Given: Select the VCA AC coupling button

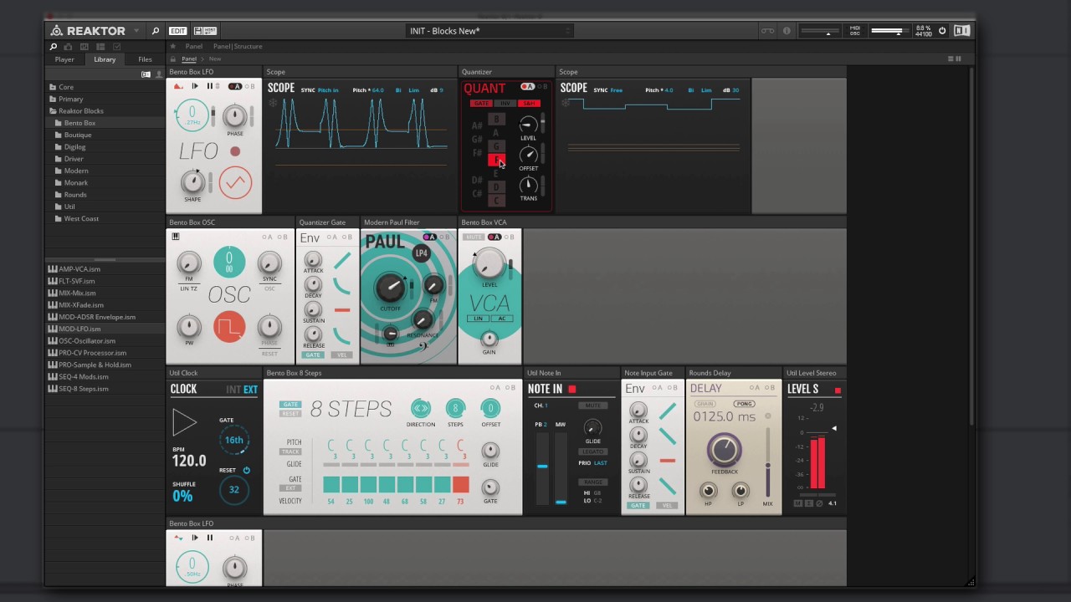Looking at the screenshot, I should (501, 319).
